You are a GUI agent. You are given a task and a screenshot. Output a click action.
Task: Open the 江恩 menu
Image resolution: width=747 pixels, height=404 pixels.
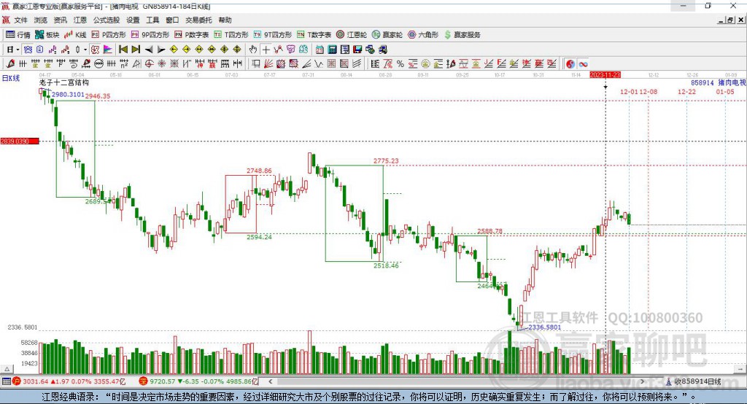[80, 20]
